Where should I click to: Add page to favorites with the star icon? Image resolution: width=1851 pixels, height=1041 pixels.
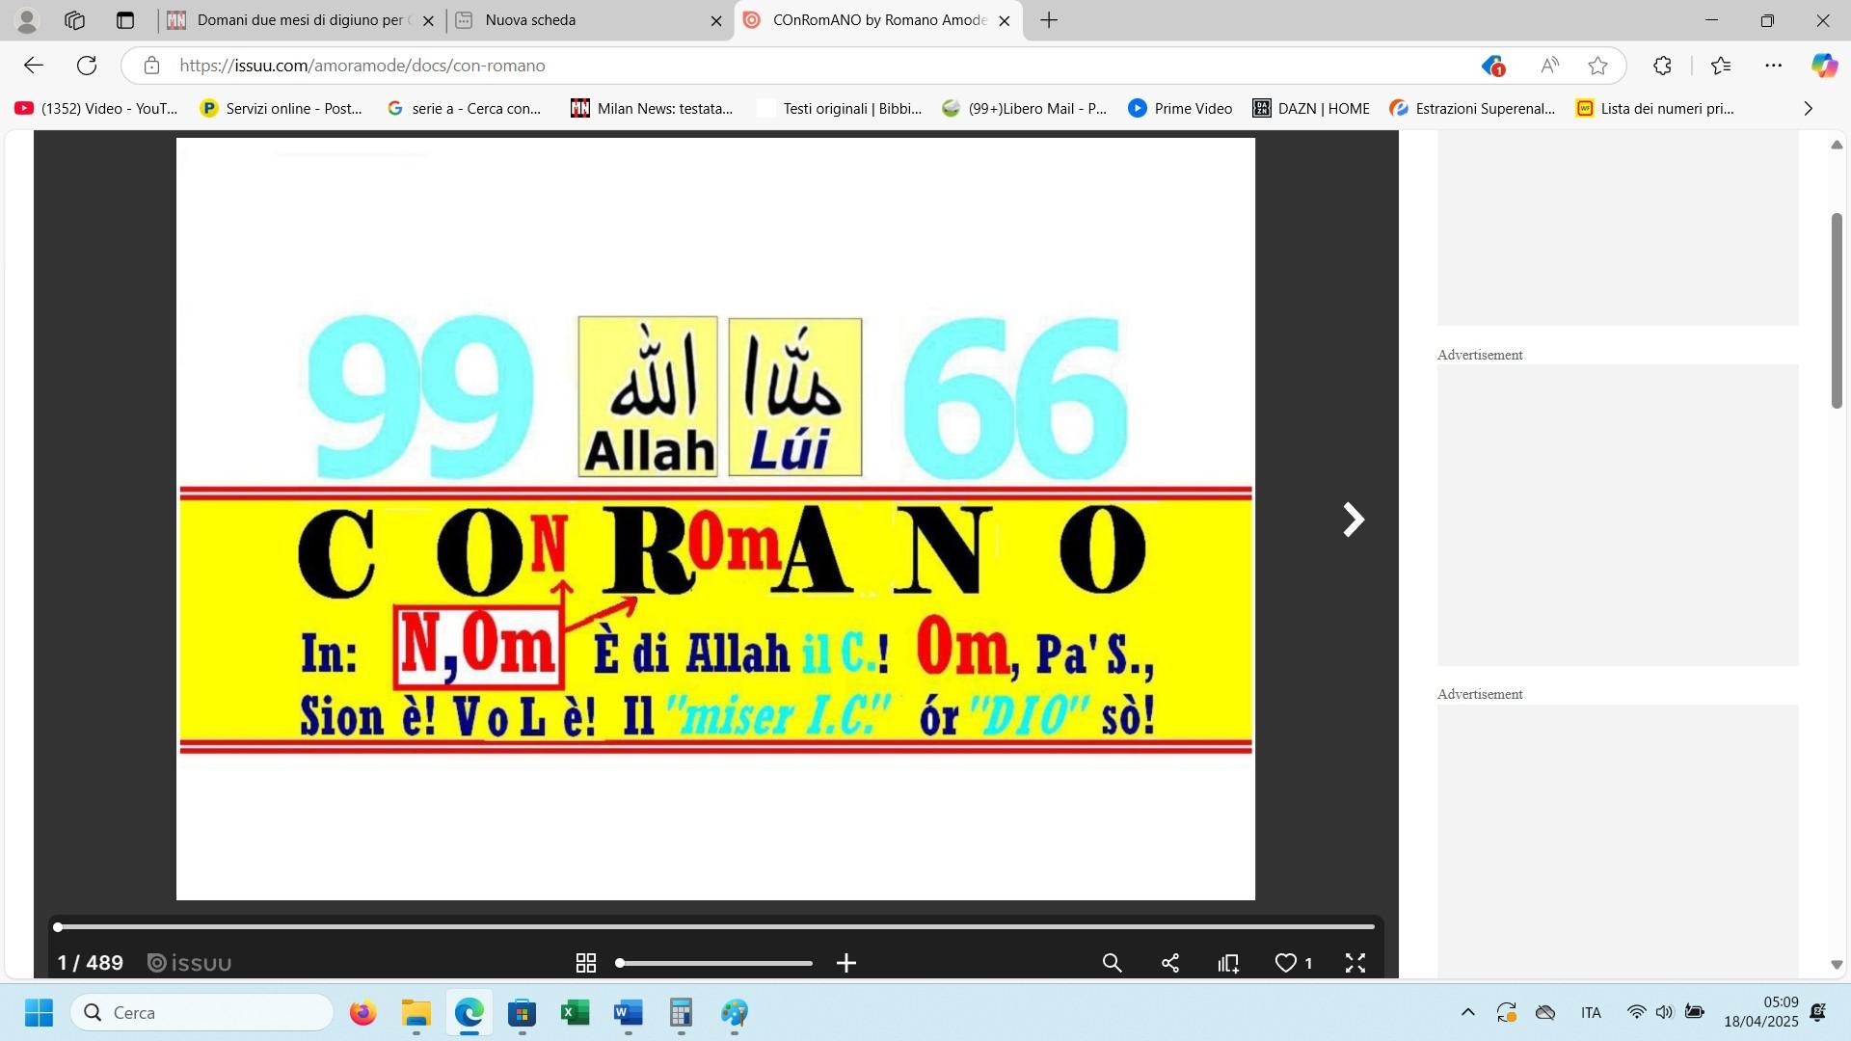pyautogui.click(x=1597, y=66)
